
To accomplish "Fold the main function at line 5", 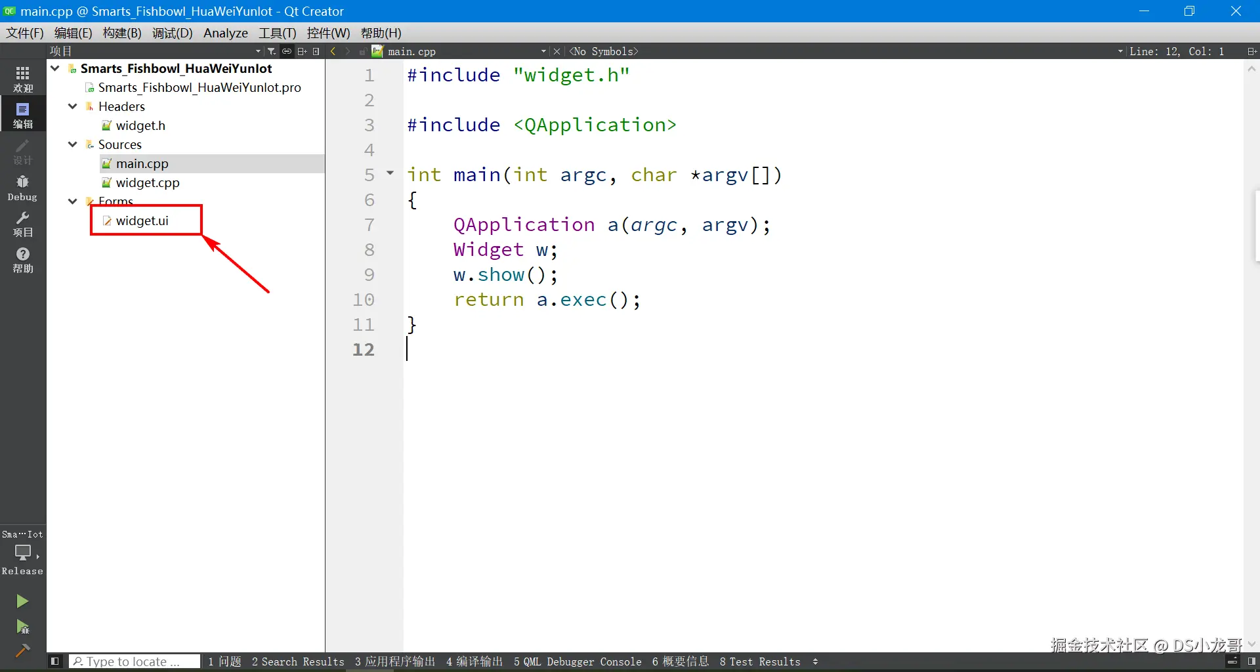I will tap(390, 173).
